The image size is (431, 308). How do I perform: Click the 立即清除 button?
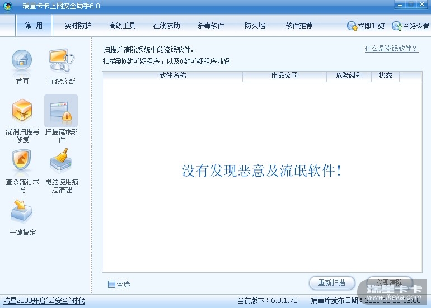point(390,283)
